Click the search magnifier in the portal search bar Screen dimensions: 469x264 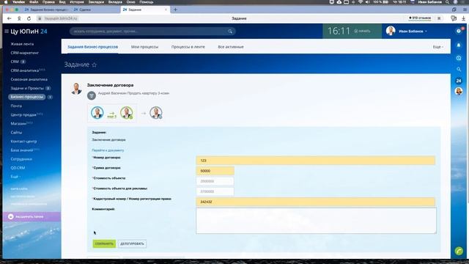point(230,31)
